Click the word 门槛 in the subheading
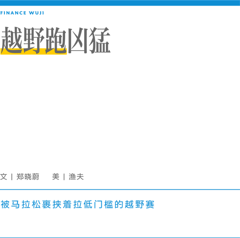The height and width of the screenshot is (238, 240). point(103,204)
